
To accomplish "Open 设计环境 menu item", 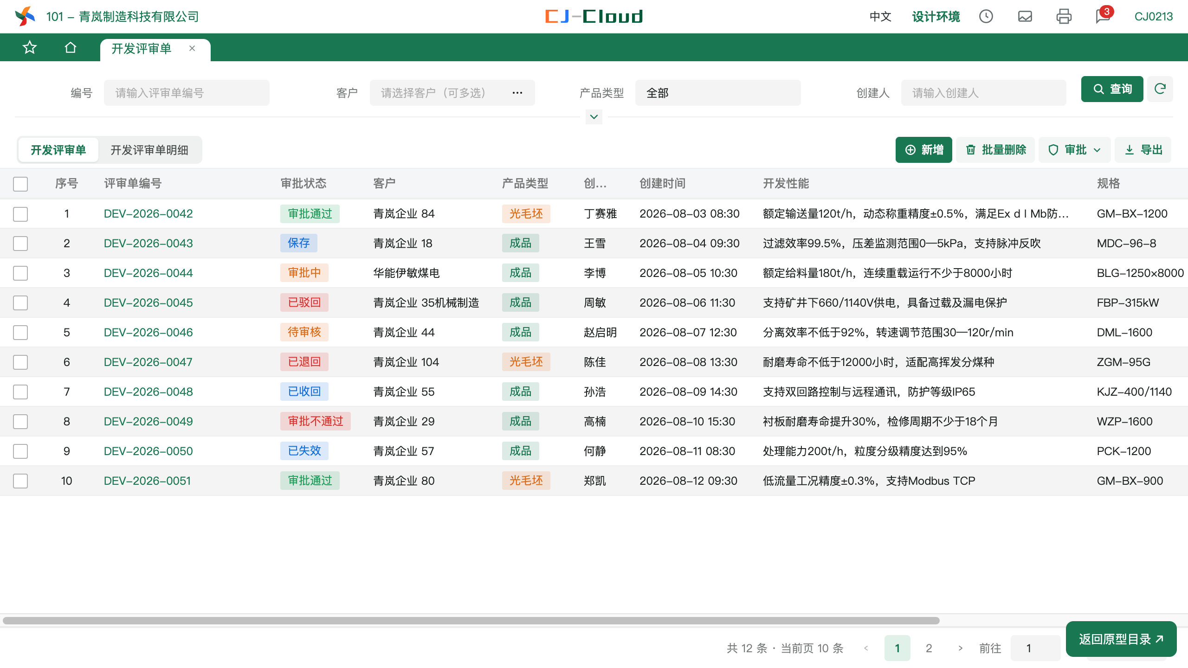I will pyautogui.click(x=936, y=17).
